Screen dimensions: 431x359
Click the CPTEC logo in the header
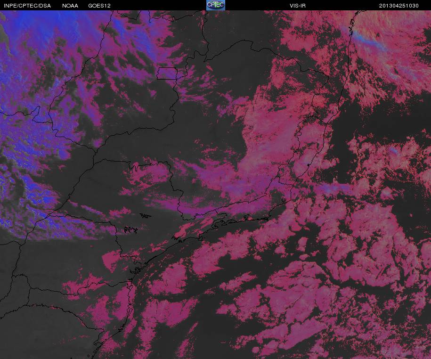(216, 5)
